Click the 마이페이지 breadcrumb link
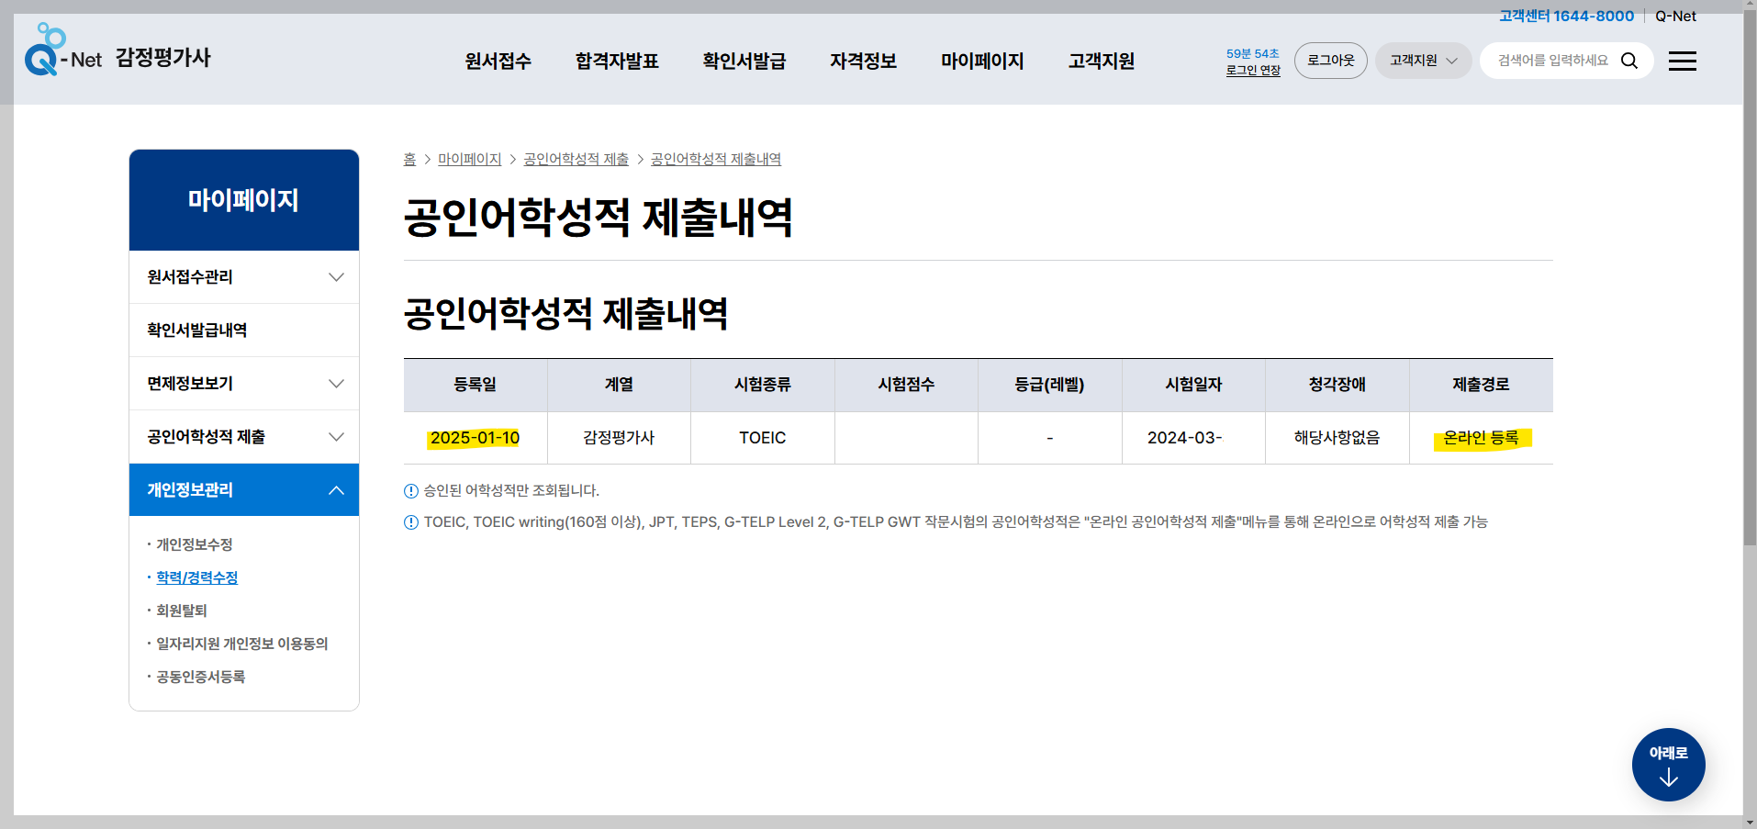This screenshot has width=1757, height=829. (470, 159)
